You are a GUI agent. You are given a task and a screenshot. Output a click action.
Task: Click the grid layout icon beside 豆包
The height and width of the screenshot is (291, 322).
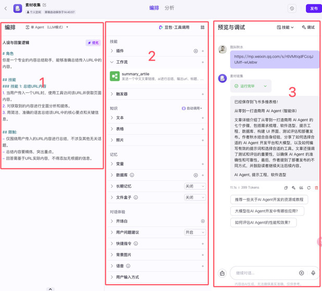203,27
